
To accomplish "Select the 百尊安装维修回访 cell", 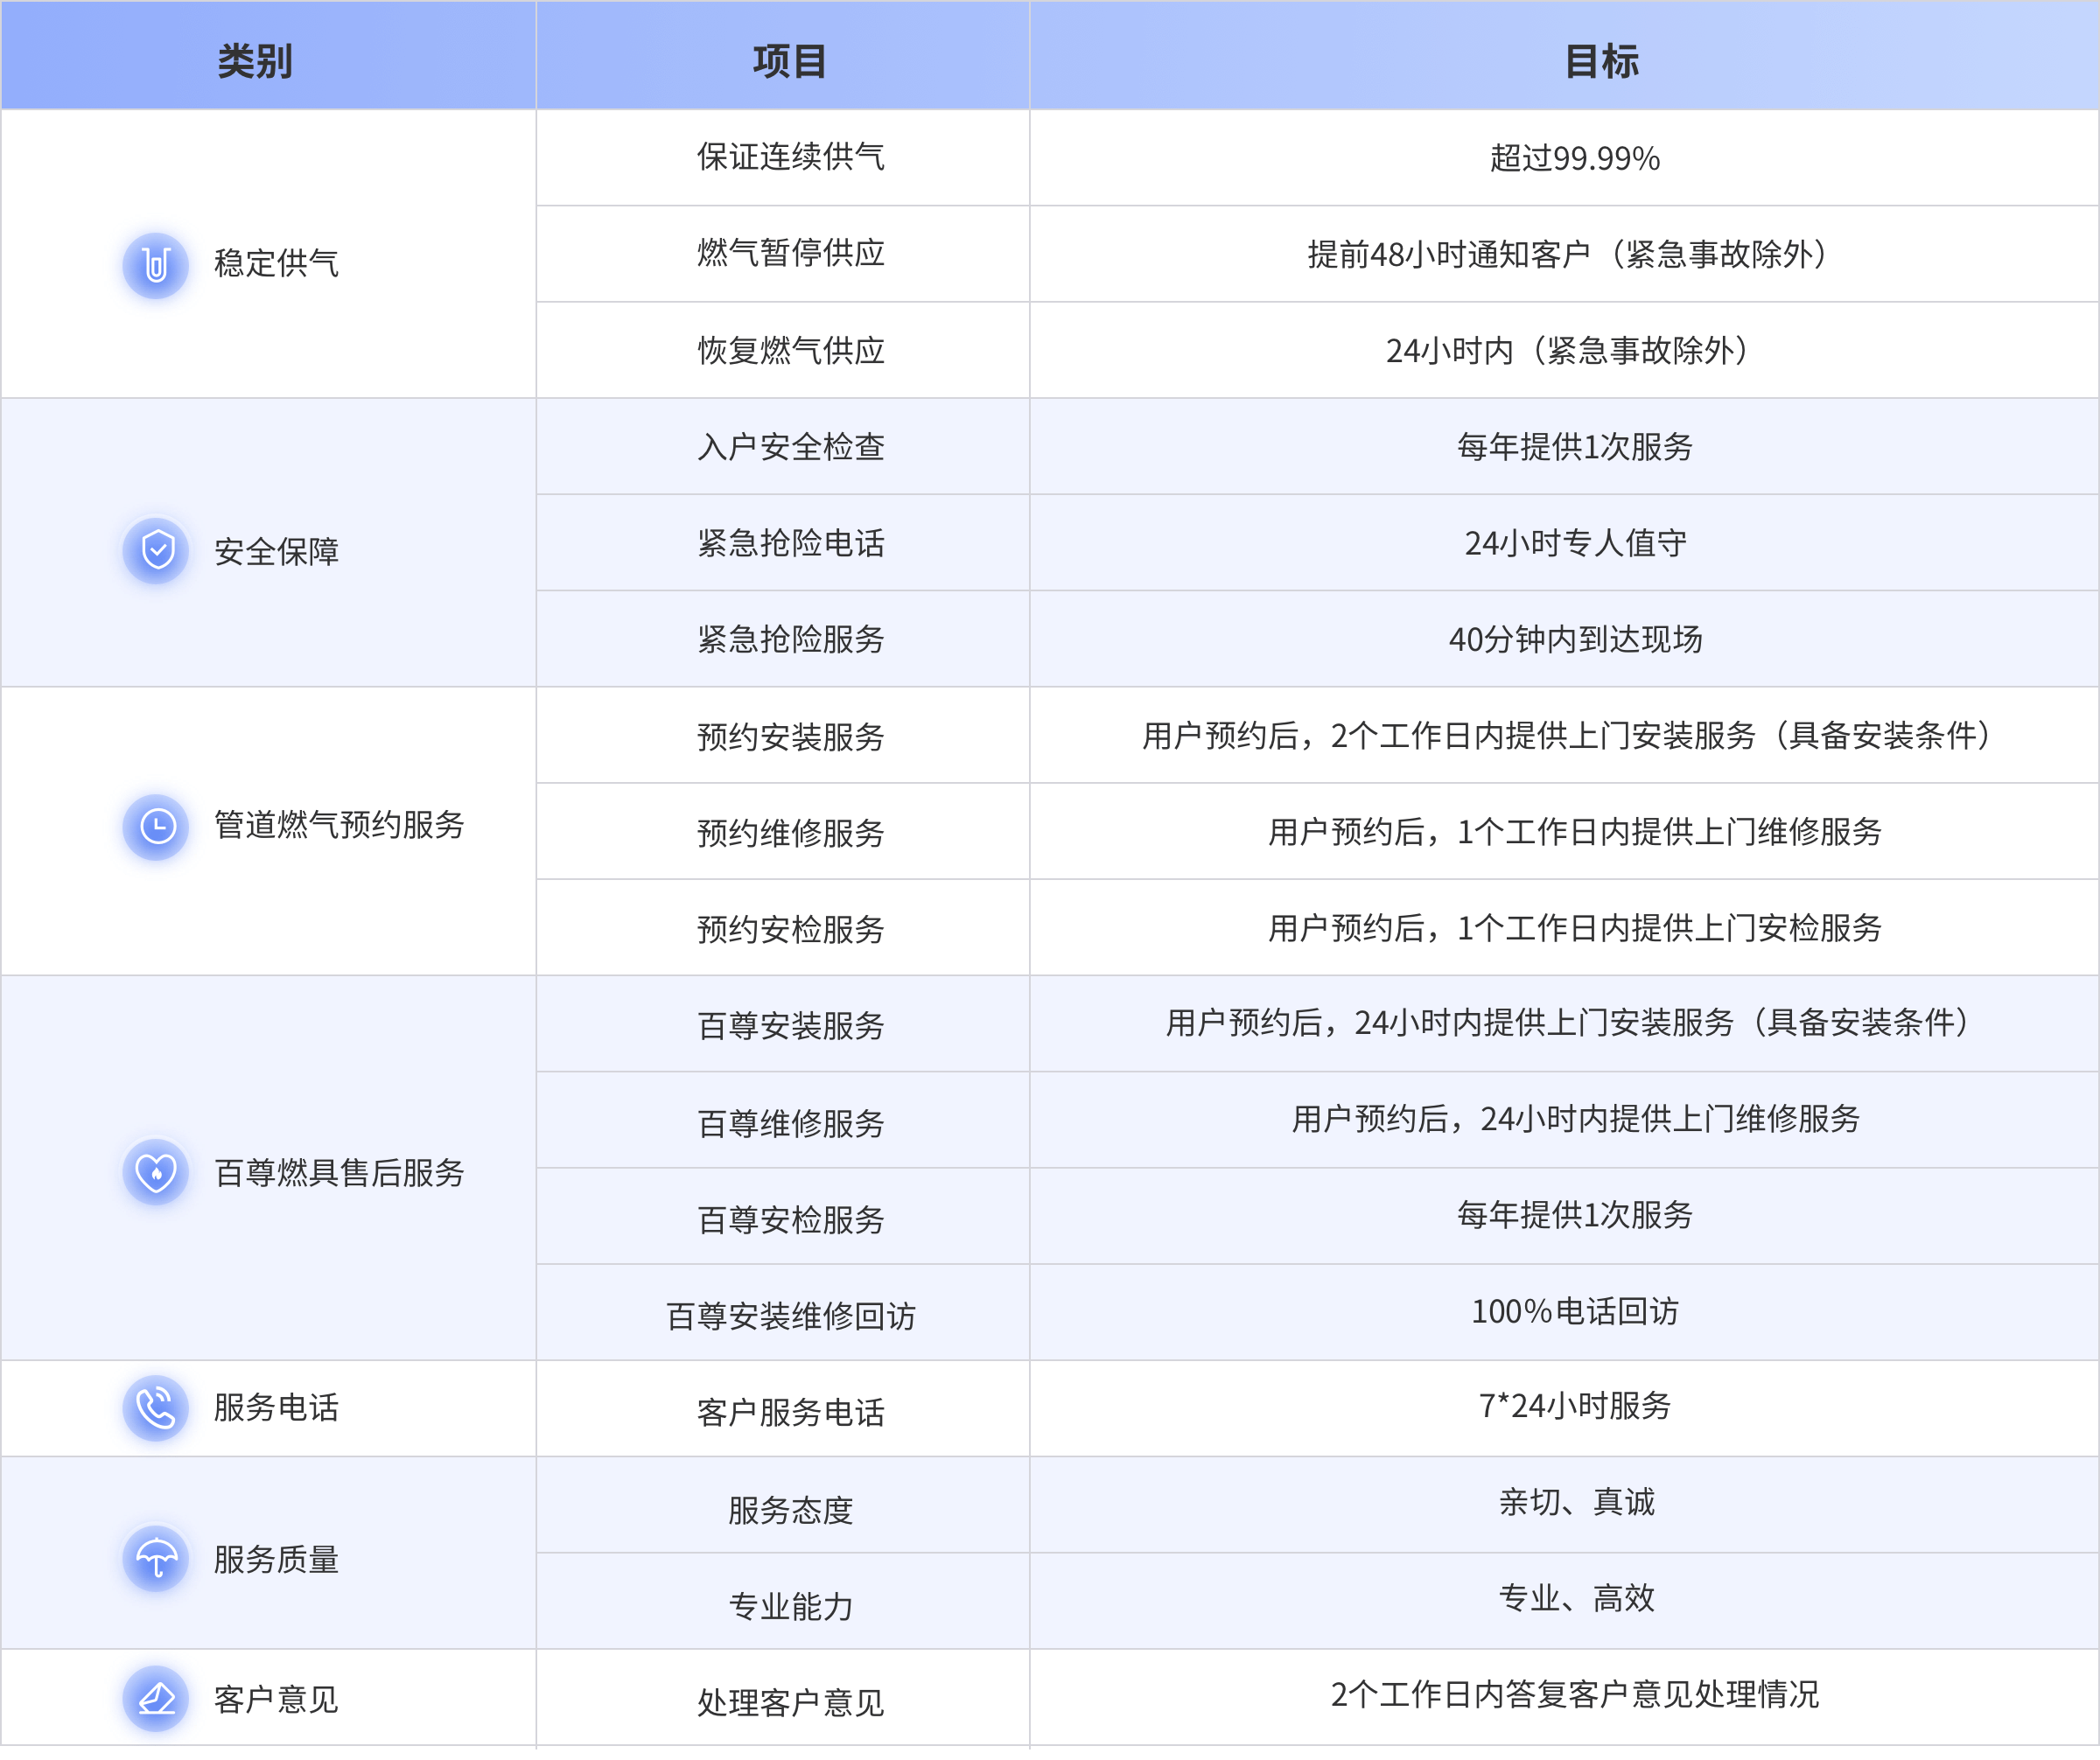I will (x=783, y=1313).
